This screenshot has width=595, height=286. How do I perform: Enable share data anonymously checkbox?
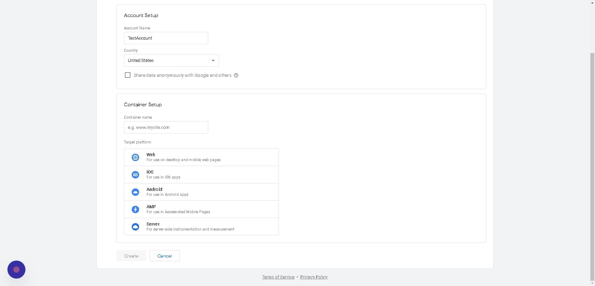point(128,75)
